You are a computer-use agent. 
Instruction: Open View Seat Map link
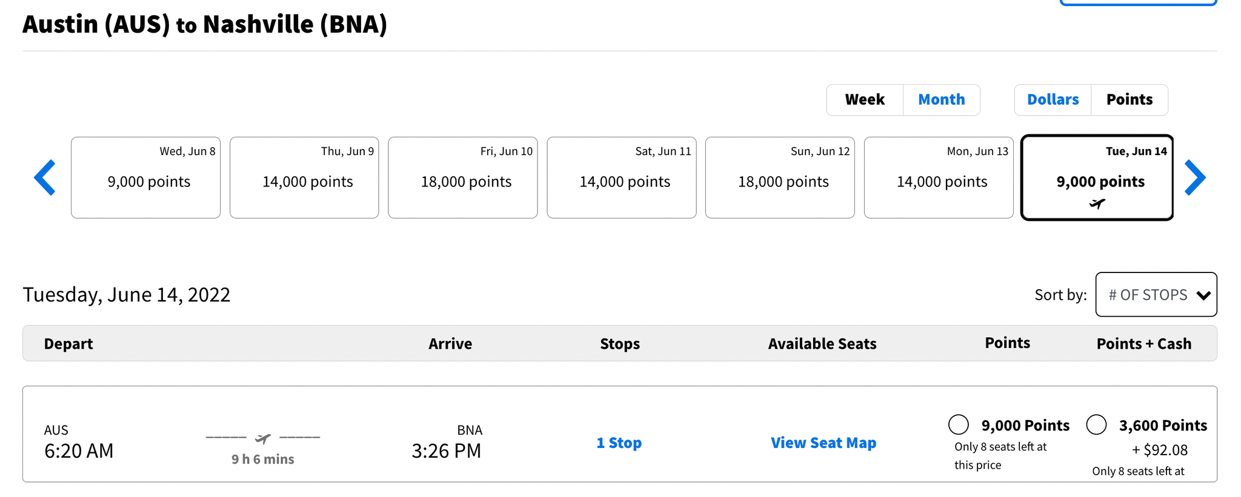823,443
